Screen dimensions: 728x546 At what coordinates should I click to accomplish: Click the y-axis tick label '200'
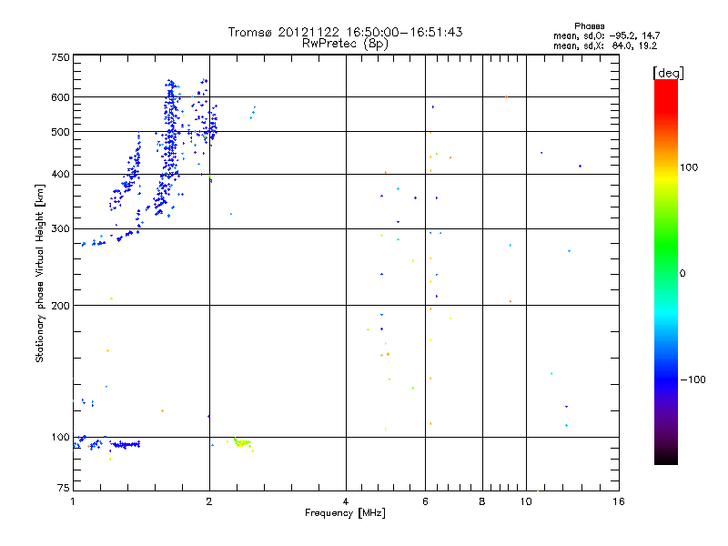click(60, 306)
